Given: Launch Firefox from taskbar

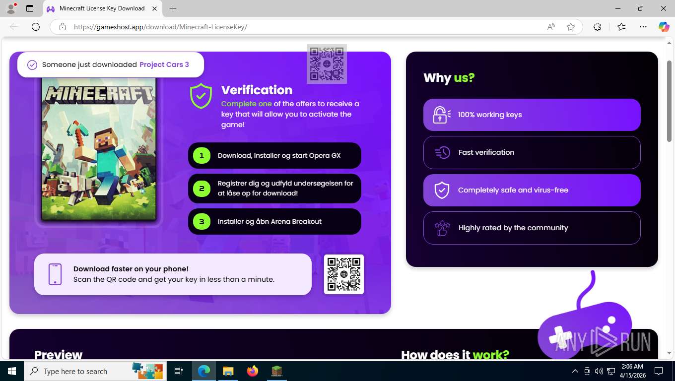Looking at the screenshot, I should tap(253, 371).
